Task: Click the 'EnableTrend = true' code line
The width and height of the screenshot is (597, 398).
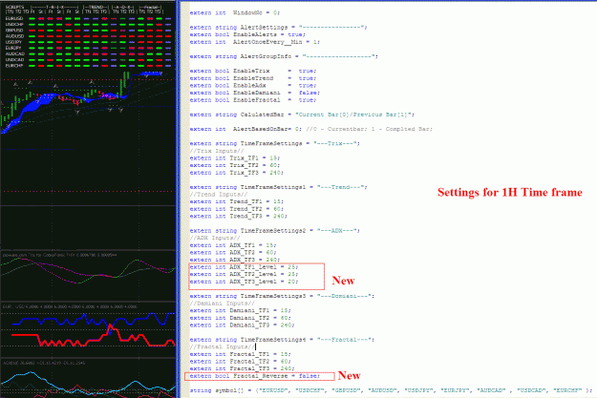Action: coord(253,78)
